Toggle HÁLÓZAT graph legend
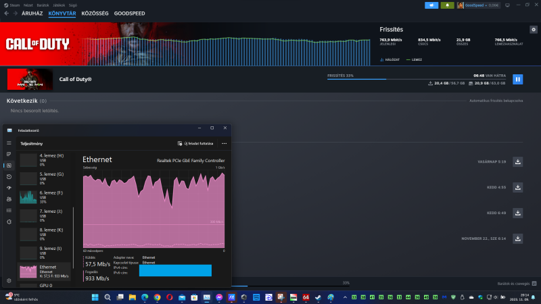Image resolution: width=541 pixels, height=304 pixels. pyautogui.click(x=390, y=59)
